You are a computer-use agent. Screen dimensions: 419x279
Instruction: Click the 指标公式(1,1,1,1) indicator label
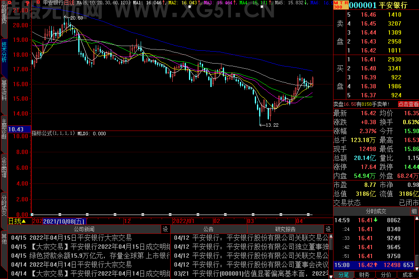[x=53, y=134]
